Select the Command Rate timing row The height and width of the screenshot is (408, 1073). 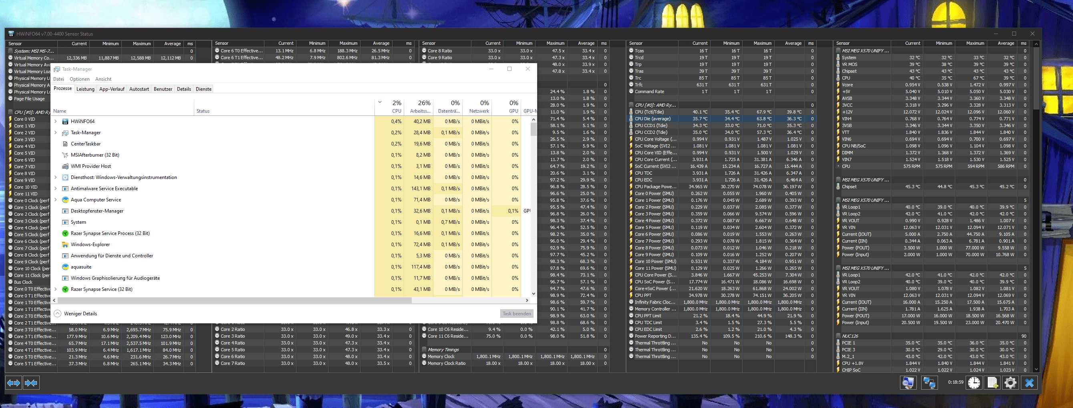pyautogui.click(x=722, y=92)
